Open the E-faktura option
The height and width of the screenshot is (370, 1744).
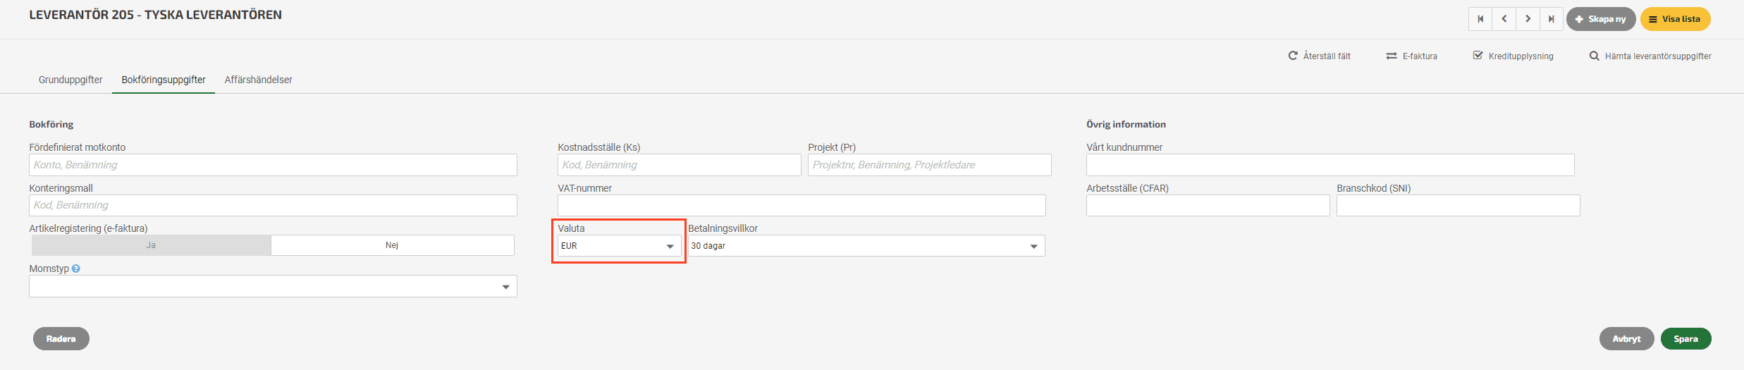[1411, 56]
